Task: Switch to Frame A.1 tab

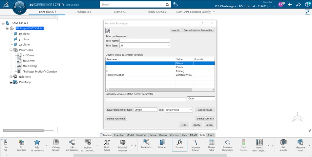Action: click(120, 12)
